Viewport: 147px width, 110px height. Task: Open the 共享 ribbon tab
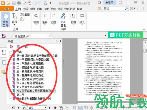pos(53,9)
